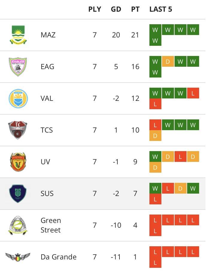The width and height of the screenshot is (209, 272).
Task: Click MAZ's goal difference value 20
Action: coord(116,35)
